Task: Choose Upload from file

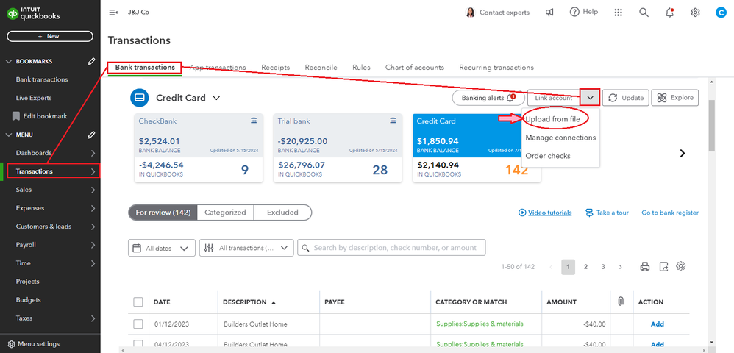Action: click(553, 119)
